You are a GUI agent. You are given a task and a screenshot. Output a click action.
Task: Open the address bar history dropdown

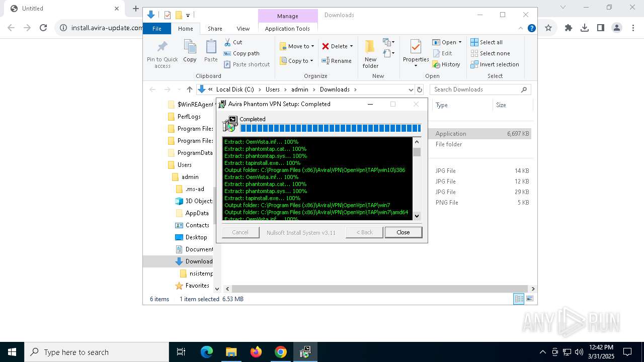(411, 89)
